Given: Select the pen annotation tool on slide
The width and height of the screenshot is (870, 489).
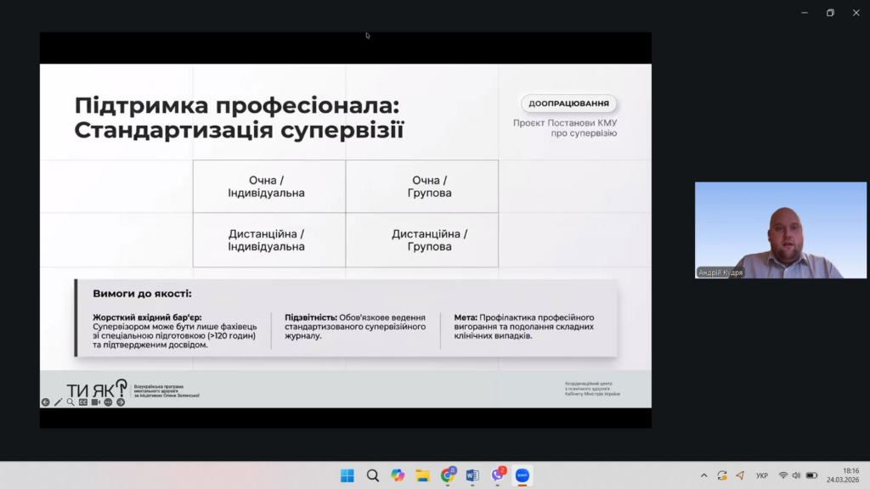Looking at the screenshot, I should click(58, 402).
